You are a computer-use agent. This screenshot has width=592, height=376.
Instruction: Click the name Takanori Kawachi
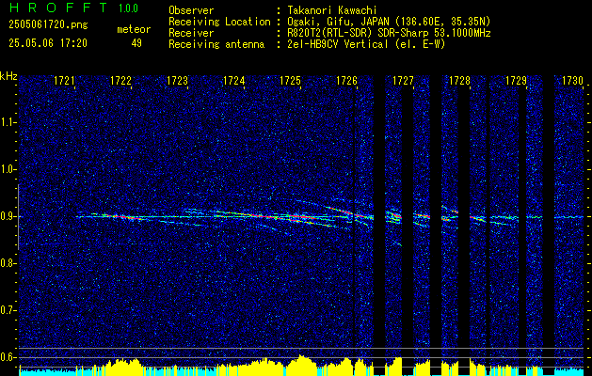point(332,10)
